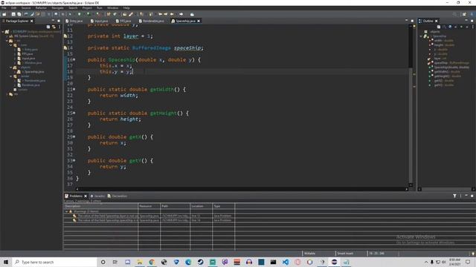Image resolution: width=476 pixels, height=267 pixels.
Task: Click warning marker on line 12 gutter
Action: pyautogui.click(x=65, y=36)
